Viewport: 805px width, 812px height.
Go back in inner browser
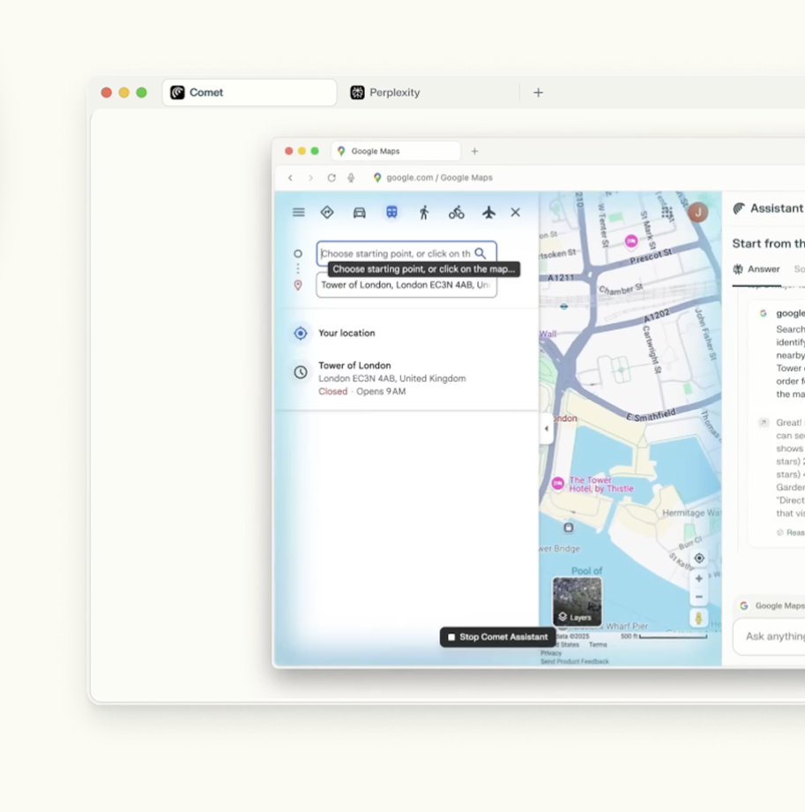tap(291, 177)
